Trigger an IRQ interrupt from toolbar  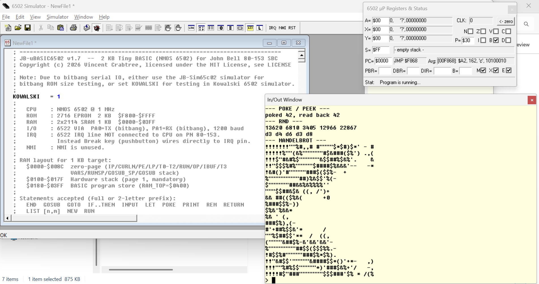click(x=272, y=28)
